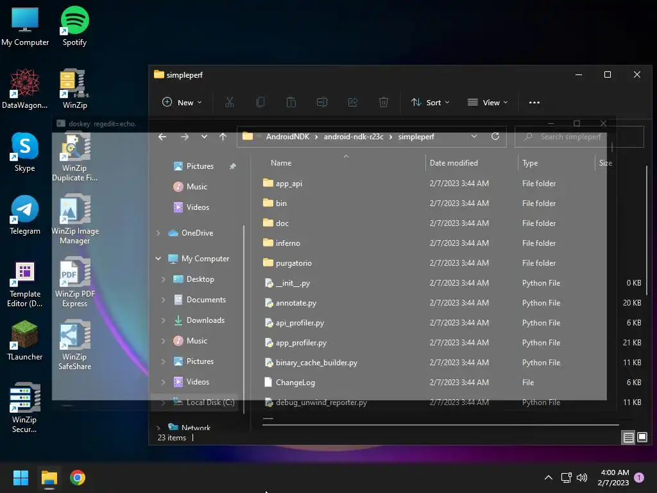Click the Share icon in toolbar
The width and height of the screenshot is (657, 493).
[x=353, y=102]
